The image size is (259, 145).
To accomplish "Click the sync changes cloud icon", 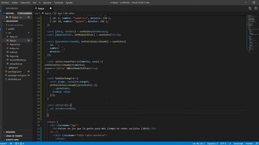I will (11, 143).
